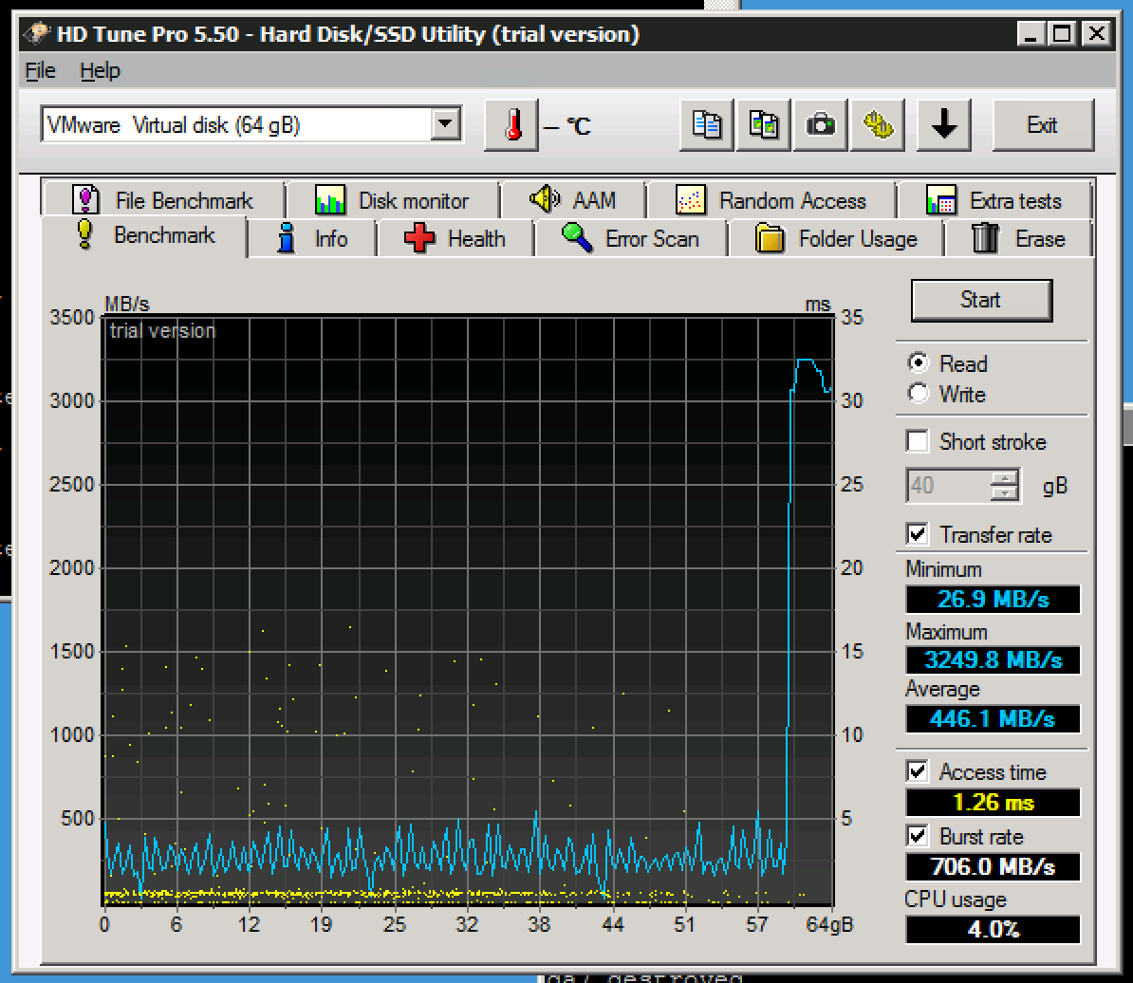Screen dimensions: 1133x983
Task: Switch to the Erase tab
Action: click(1019, 238)
